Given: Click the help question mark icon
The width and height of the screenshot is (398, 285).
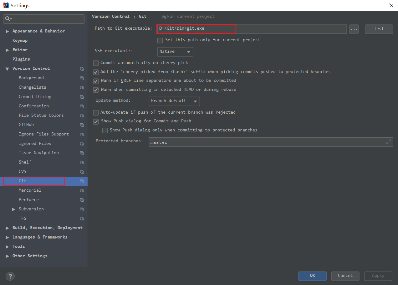Looking at the screenshot, I should 10,276.
